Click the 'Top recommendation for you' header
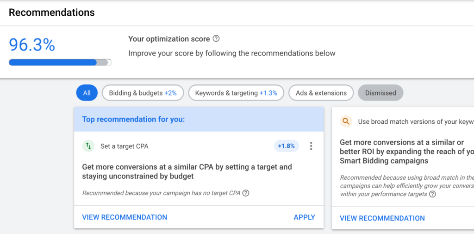Image resolution: width=474 pixels, height=234 pixels. pyautogui.click(x=133, y=120)
